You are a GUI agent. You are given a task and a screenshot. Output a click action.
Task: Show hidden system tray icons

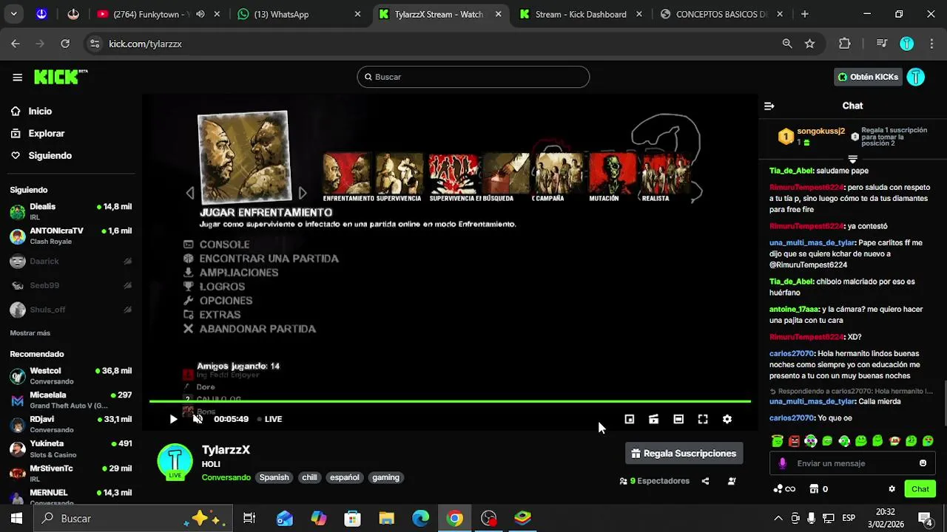[778, 518]
